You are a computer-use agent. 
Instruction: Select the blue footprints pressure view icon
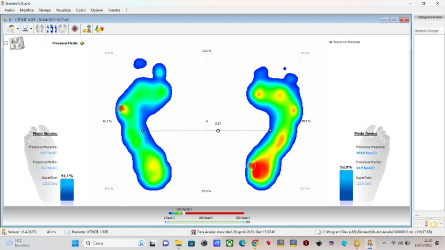[x=51, y=28]
